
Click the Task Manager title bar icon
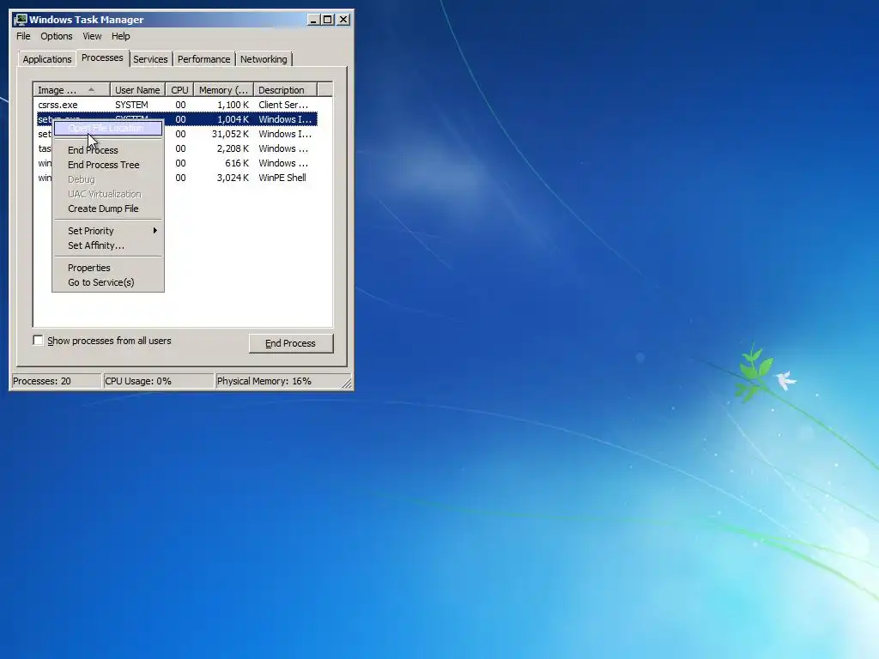point(21,20)
